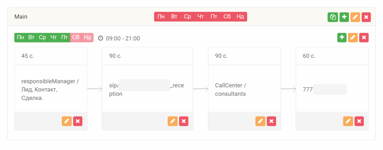Click the green copy icon in Main header
The width and height of the screenshot is (383, 150).
click(x=333, y=17)
